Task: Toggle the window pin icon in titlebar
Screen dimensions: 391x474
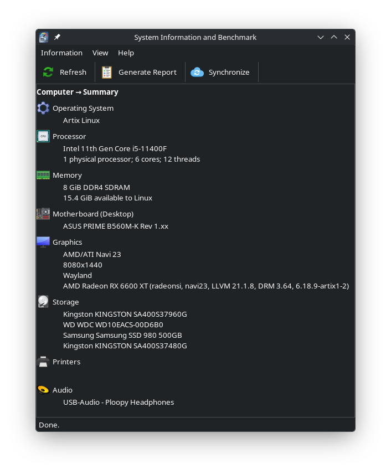Action: pyautogui.click(x=57, y=37)
